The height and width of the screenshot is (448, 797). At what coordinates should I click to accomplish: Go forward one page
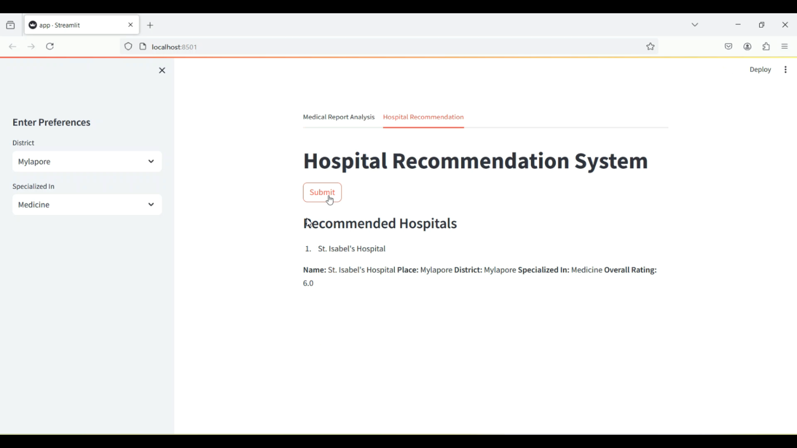[31, 47]
